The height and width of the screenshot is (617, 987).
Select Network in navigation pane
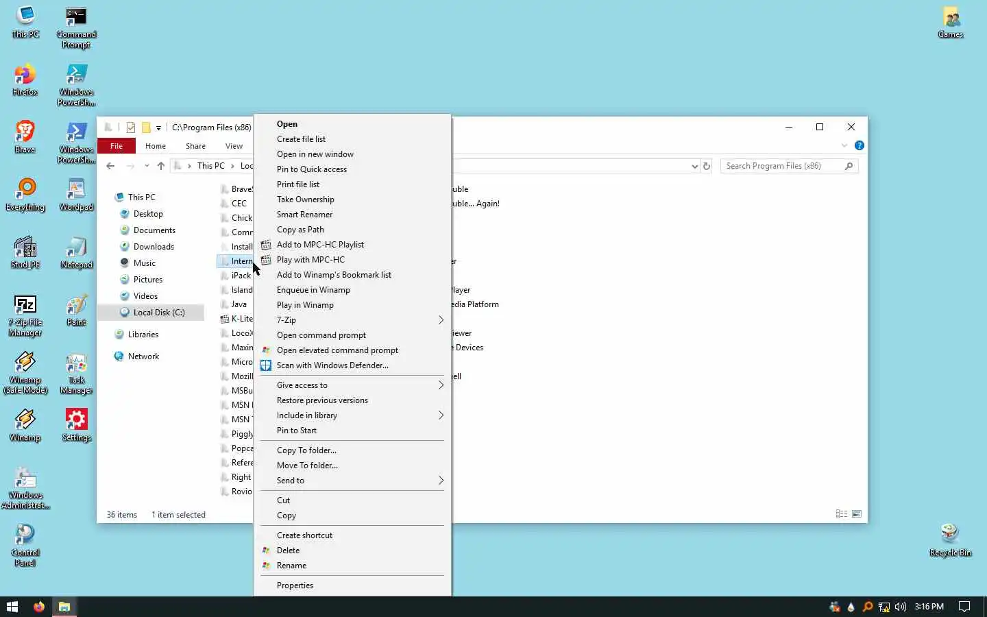[x=143, y=356]
